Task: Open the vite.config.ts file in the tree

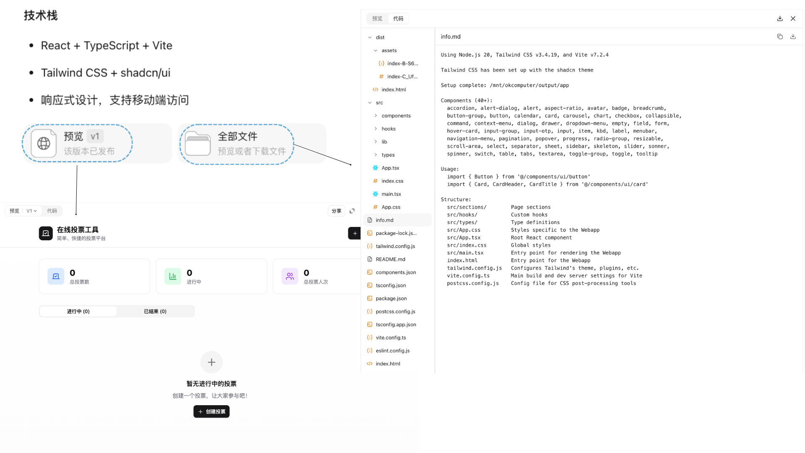Action: point(391,338)
